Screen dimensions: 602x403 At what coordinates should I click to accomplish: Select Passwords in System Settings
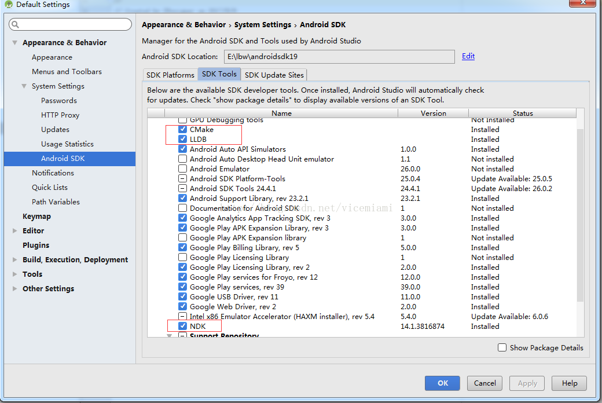click(58, 101)
